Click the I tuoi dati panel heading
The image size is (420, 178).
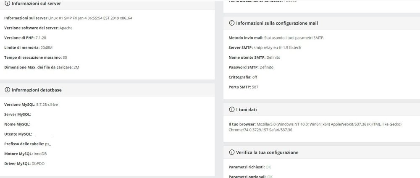pos(247,110)
